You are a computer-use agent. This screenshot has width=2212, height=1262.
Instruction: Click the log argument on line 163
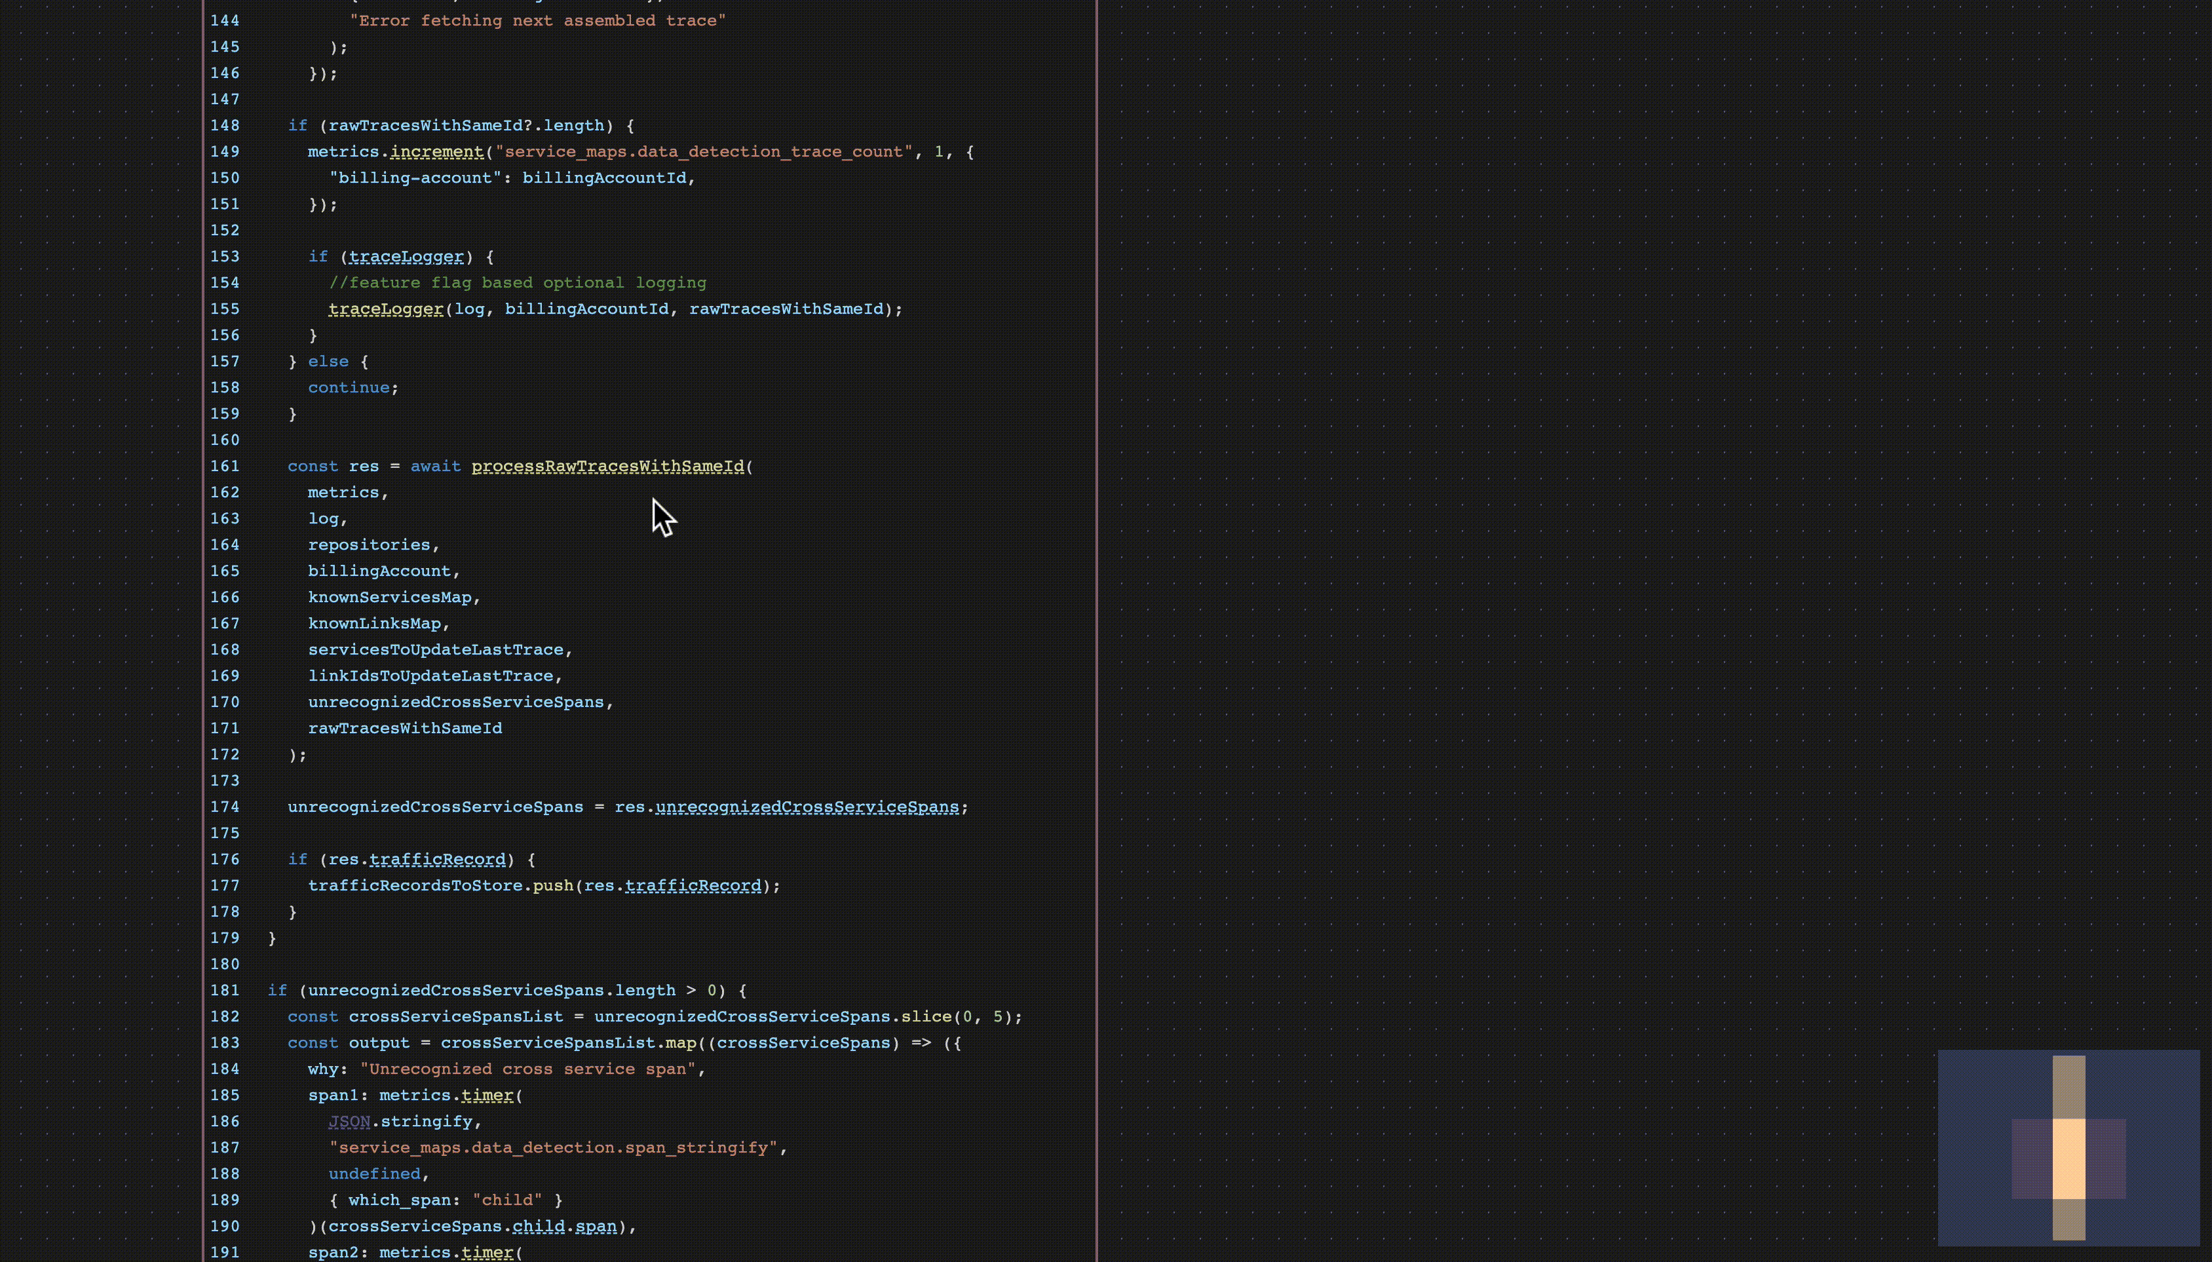pyautogui.click(x=323, y=518)
